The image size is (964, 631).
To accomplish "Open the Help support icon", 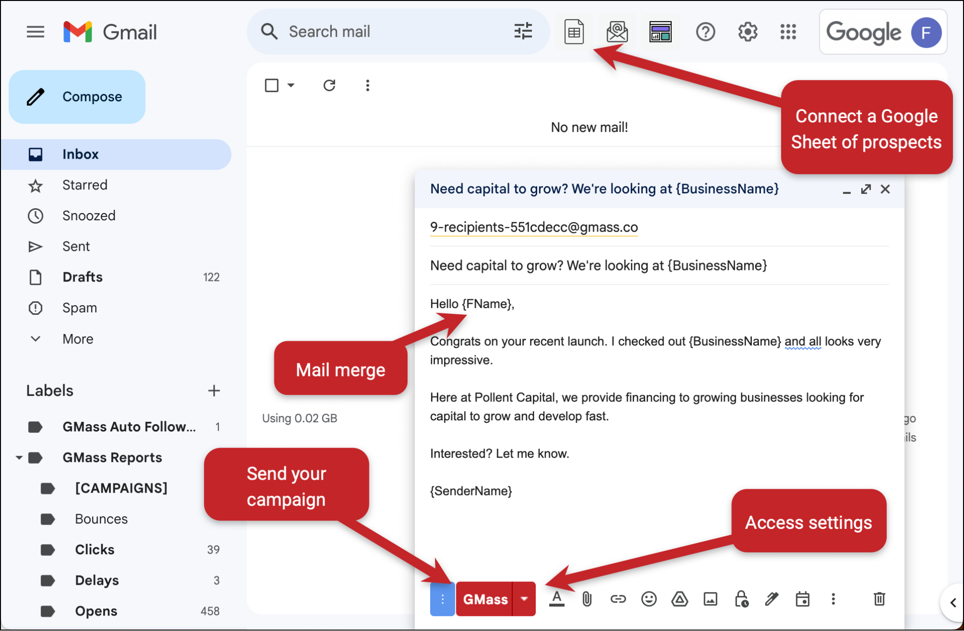I will coord(705,32).
